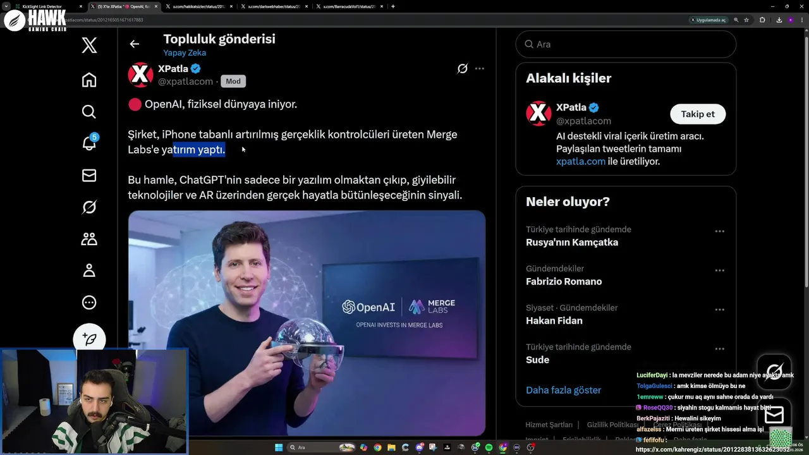Open the Yapay Zeka community link
This screenshot has width=809, height=455.
click(x=185, y=52)
